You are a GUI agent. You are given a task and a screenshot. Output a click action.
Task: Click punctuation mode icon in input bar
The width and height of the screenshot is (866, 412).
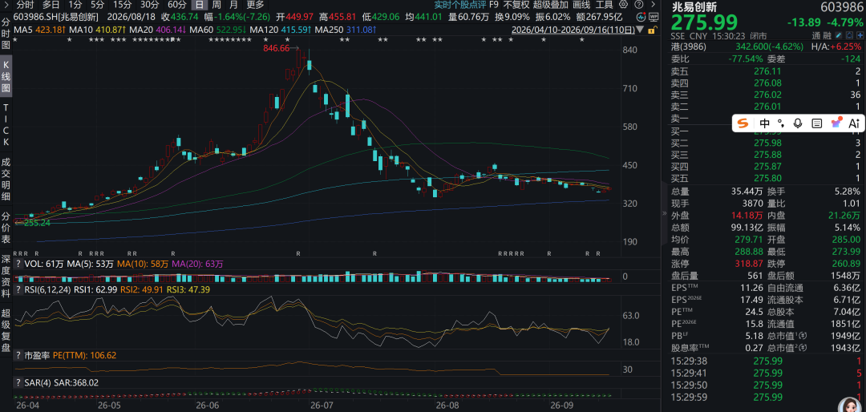pyautogui.click(x=780, y=123)
